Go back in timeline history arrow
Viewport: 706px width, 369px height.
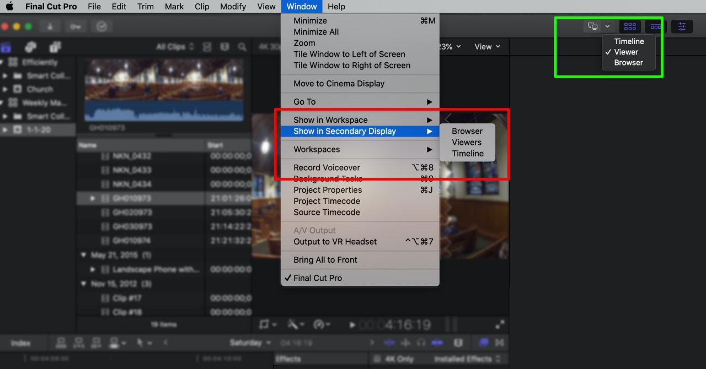tap(166, 343)
